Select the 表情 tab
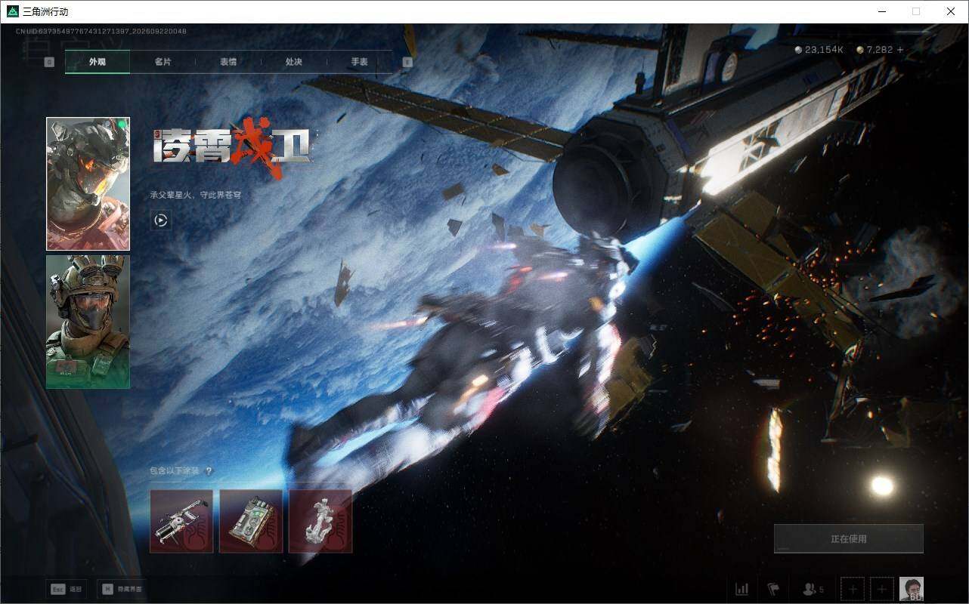The width and height of the screenshot is (969, 604). (x=228, y=62)
